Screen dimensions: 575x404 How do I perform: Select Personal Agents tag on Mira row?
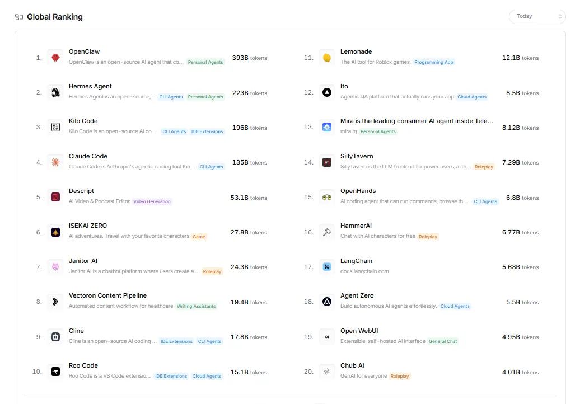click(x=378, y=131)
